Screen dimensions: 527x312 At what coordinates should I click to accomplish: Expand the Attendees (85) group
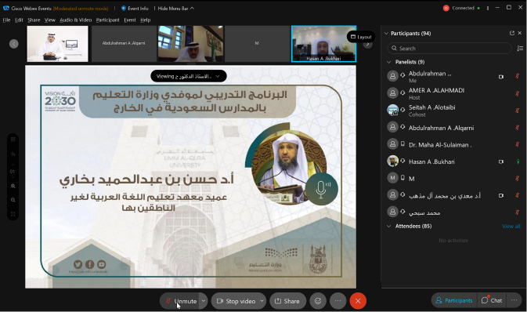tap(389, 227)
